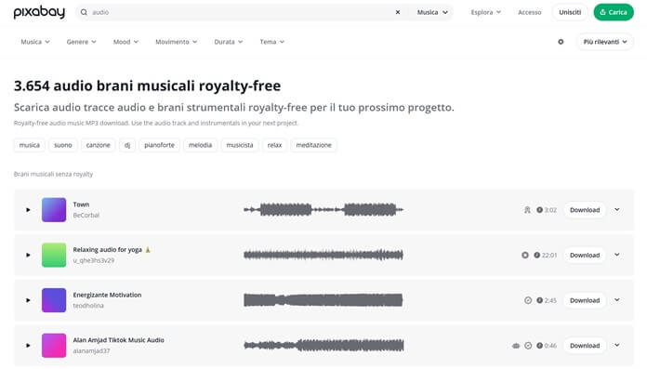The width and height of the screenshot is (647, 369).
Task: Click the green Carica upload button
Action: coord(614,12)
